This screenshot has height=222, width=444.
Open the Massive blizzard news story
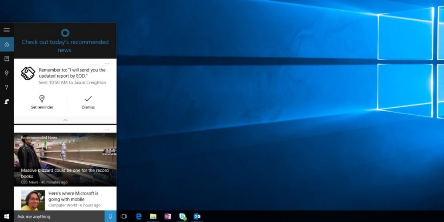pos(65,173)
